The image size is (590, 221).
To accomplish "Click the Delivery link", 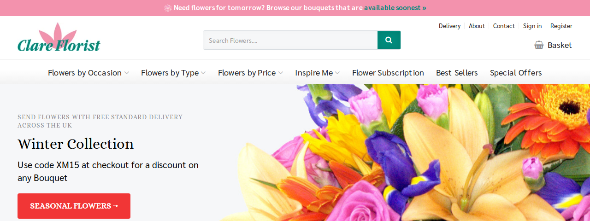I will pos(449,26).
